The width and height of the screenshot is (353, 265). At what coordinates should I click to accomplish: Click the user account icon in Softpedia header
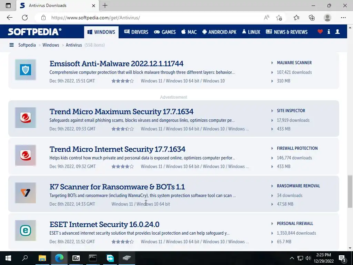coord(337,32)
